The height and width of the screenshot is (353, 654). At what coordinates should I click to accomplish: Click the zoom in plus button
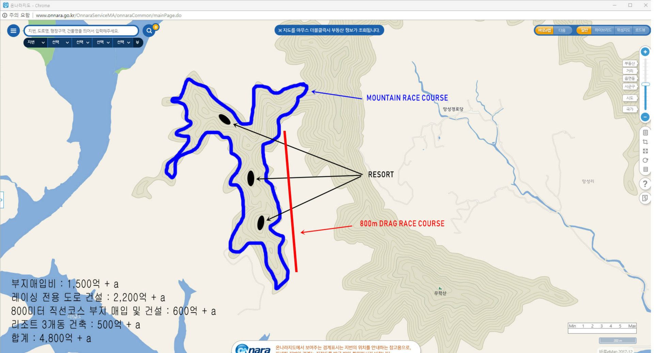(645, 52)
